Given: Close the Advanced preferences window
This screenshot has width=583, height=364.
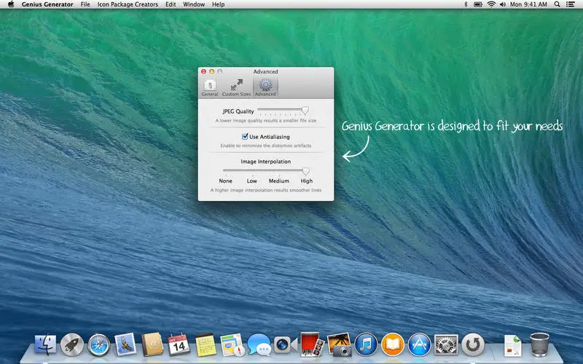Looking at the screenshot, I should coord(203,71).
